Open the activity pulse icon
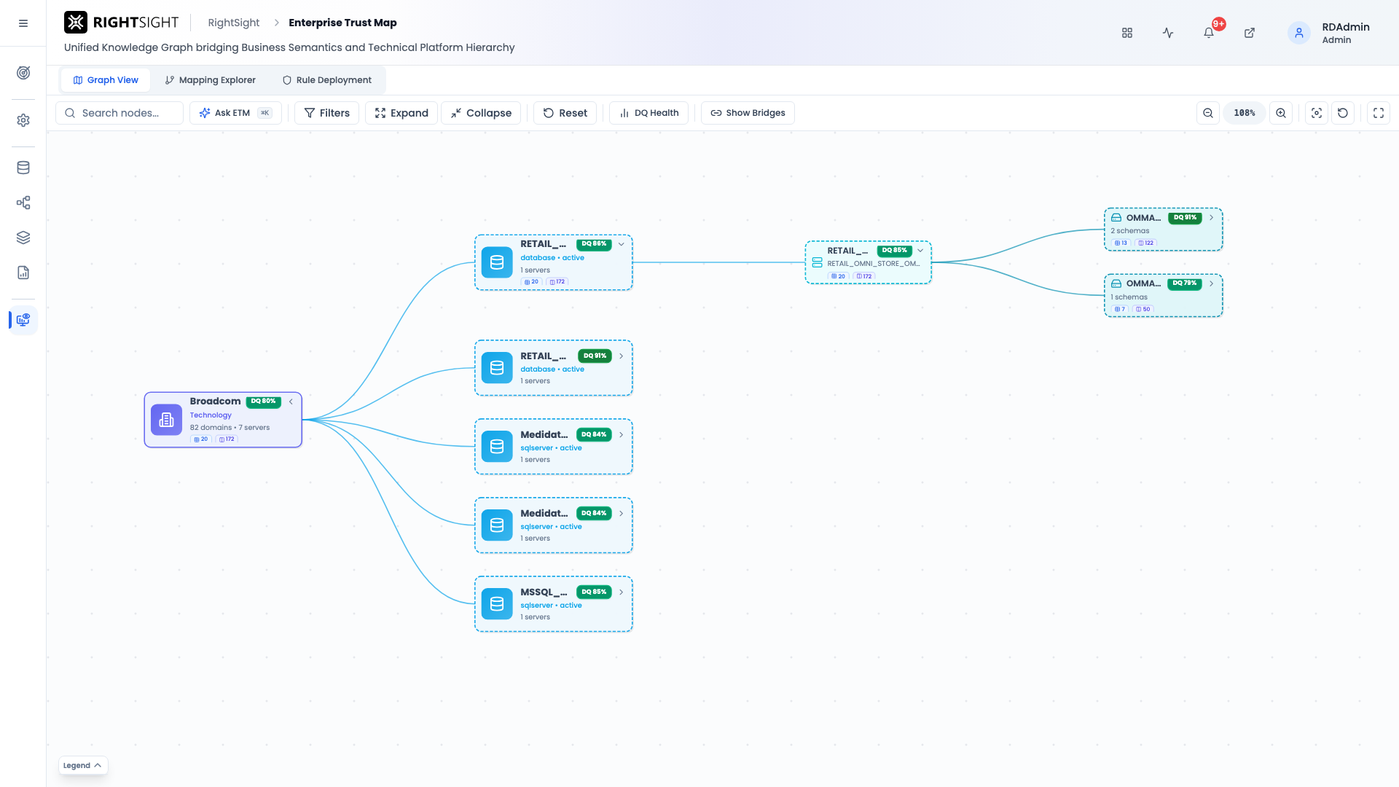Screen dimensions: 1399x787 pyautogui.click(x=1168, y=33)
